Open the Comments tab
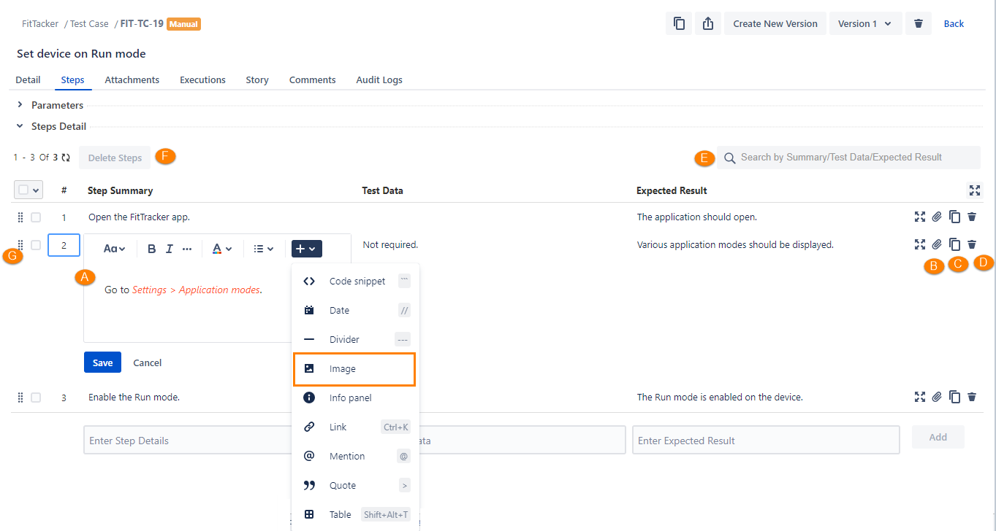The image size is (996, 531). [x=312, y=80]
